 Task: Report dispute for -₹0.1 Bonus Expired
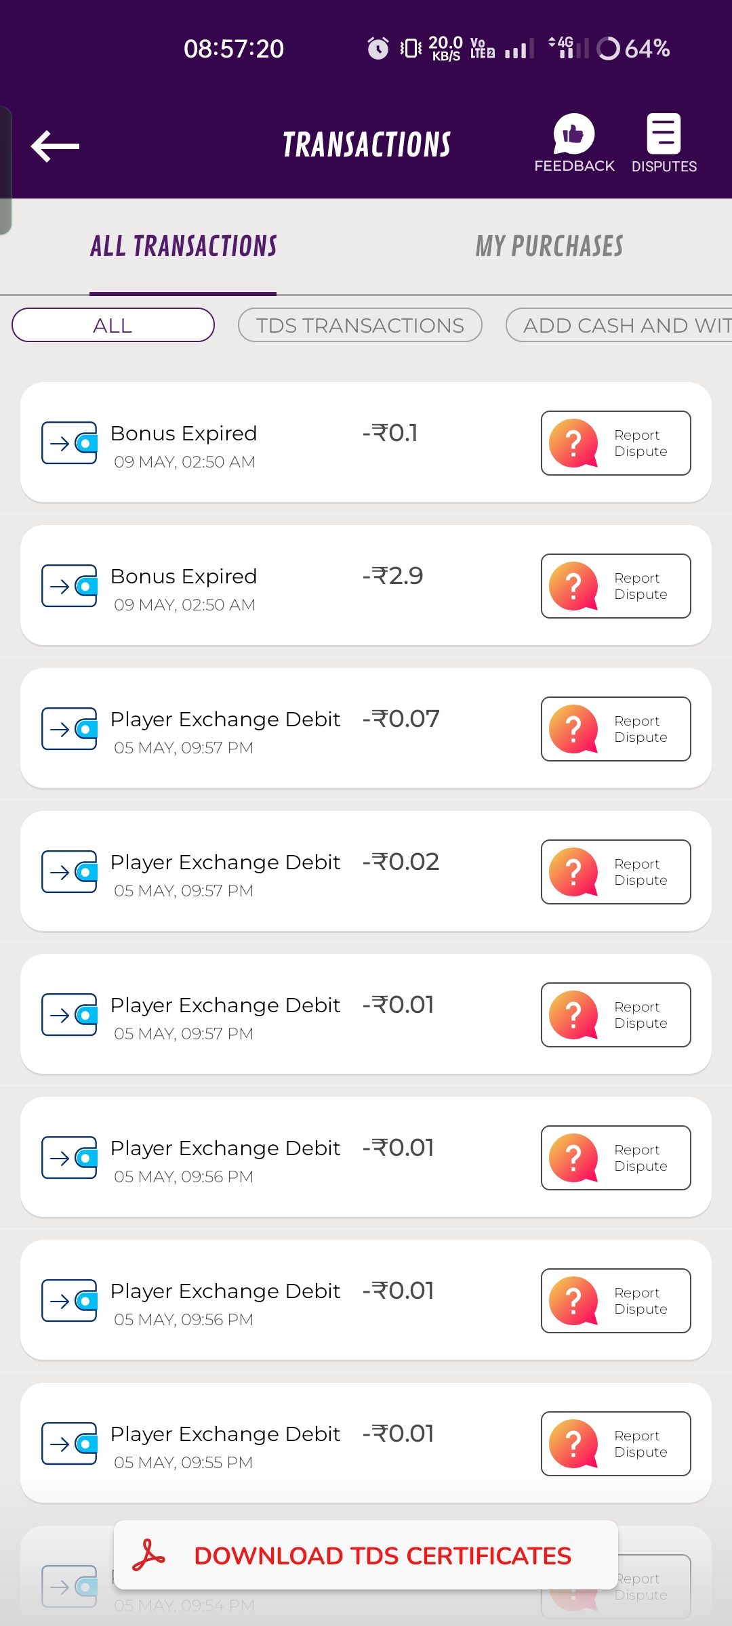point(615,443)
